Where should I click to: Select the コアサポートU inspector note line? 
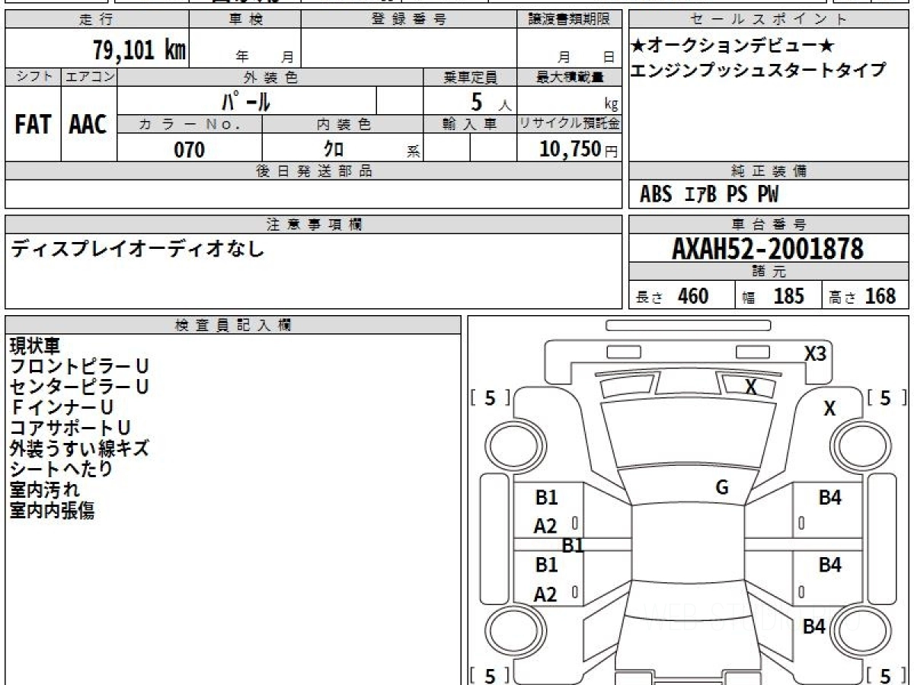coord(70,428)
